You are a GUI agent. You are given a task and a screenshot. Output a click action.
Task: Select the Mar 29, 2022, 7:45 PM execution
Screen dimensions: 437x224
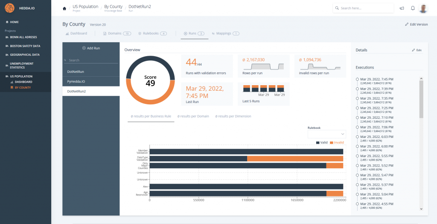(377, 79)
